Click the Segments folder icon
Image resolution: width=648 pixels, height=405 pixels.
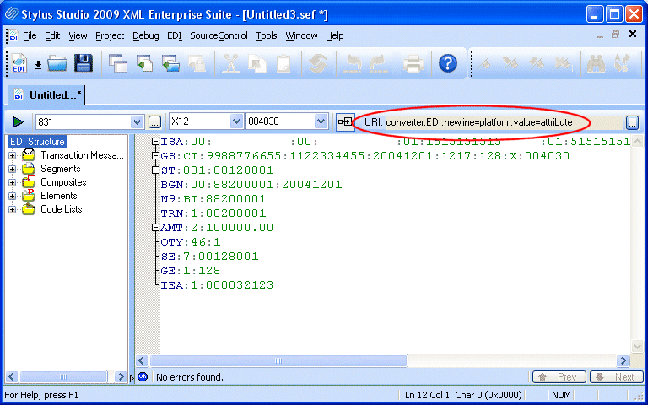pos(29,169)
